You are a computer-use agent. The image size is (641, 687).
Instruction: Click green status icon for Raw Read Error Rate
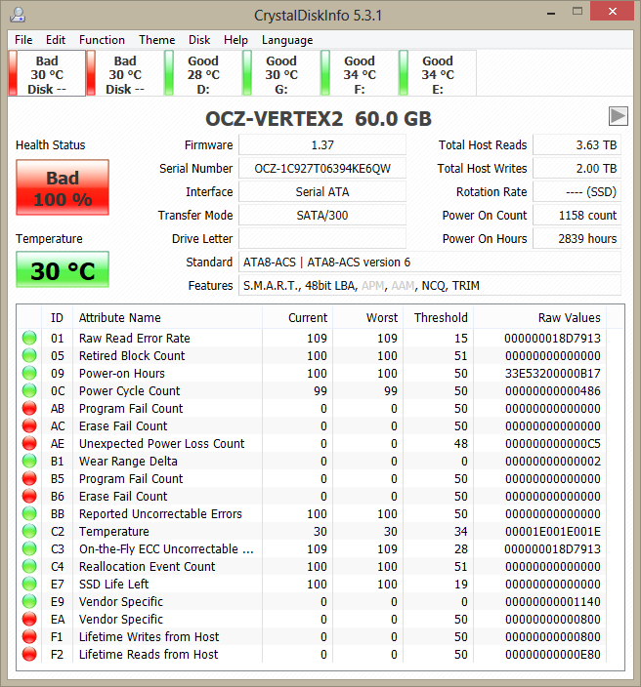pyautogui.click(x=29, y=338)
